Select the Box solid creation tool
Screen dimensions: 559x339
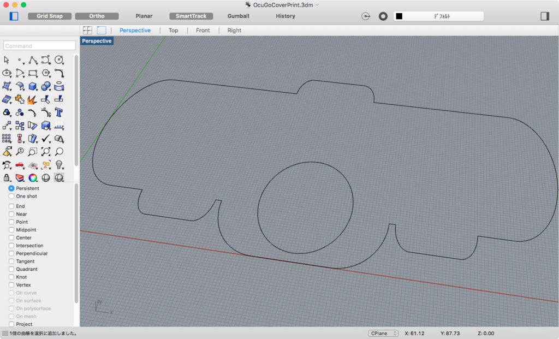click(33, 86)
